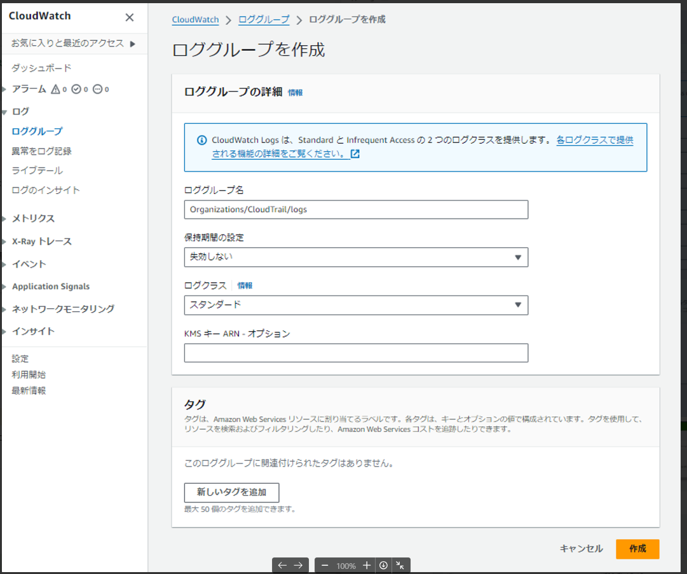The image size is (687, 574).
Task: Open 最新情報 in the sidebar
Action: [x=29, y=390]
